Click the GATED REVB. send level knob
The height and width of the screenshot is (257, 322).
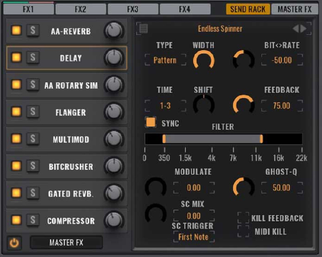click(x=114, y=193)
